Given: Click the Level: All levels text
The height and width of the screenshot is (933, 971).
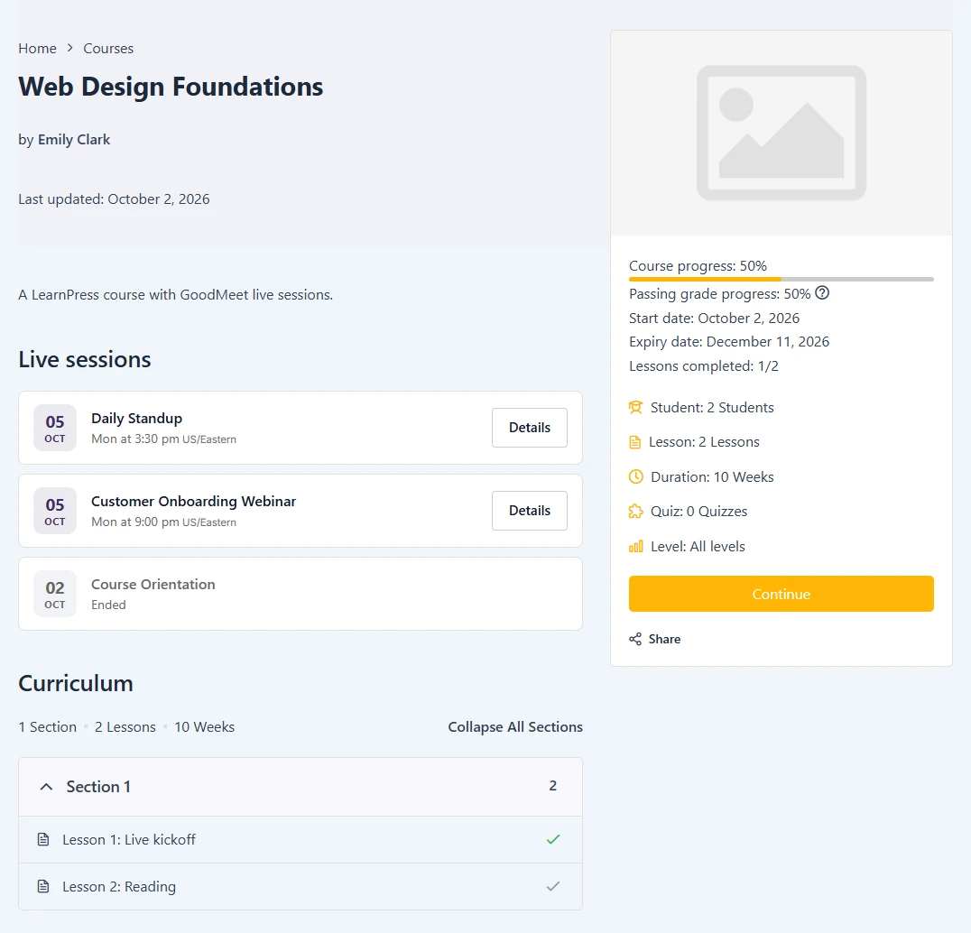Looking at the screenshot, I should (x=698, y=547).
